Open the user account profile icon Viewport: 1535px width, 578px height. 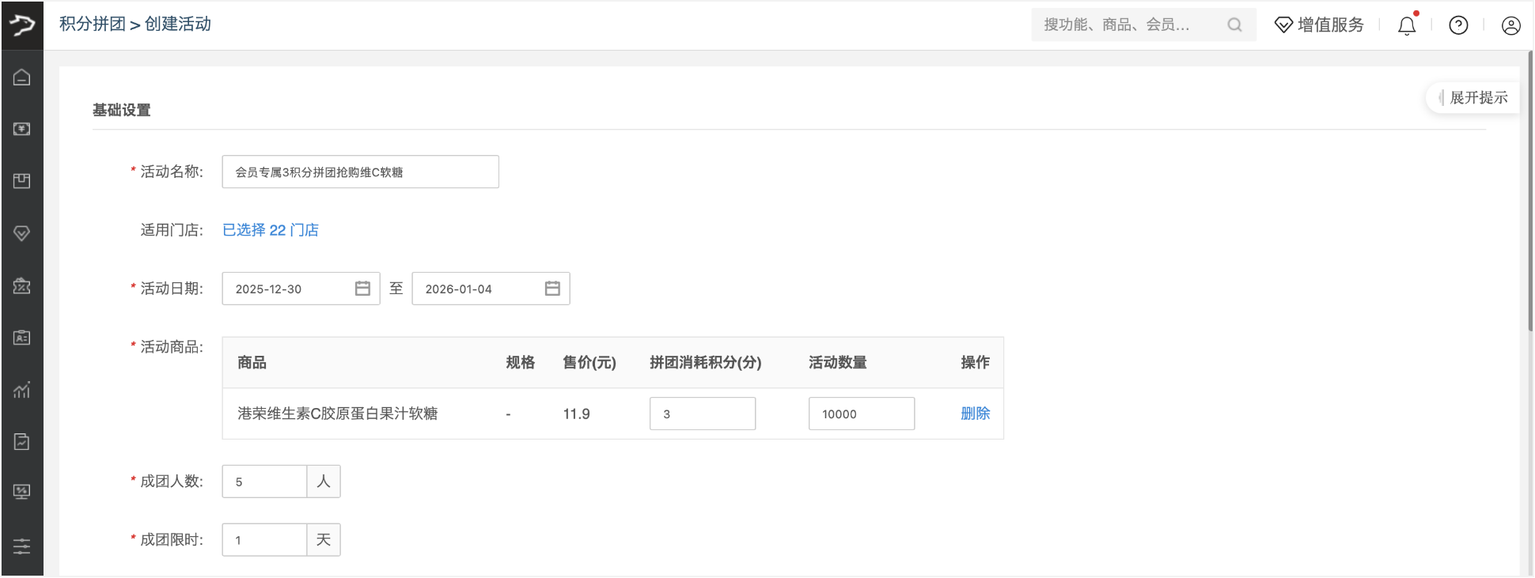click(1510, 25)
